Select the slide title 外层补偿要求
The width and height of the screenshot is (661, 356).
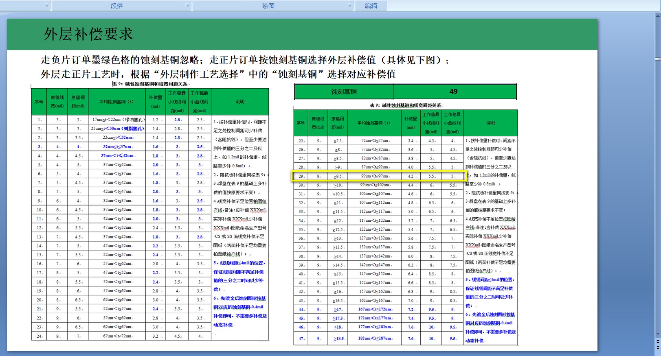click(x=88, y=34)
